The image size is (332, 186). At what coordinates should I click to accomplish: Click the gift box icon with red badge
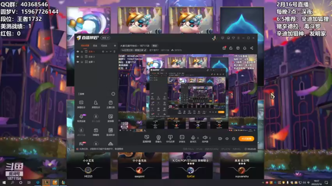click(x=224, y=48)
